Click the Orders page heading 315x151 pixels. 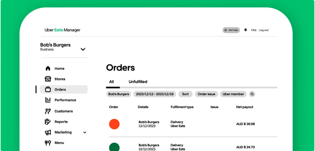click(120, 68)
